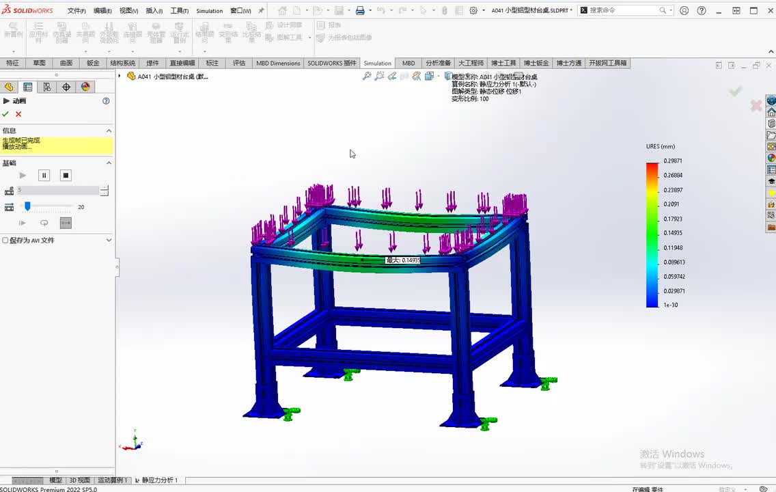Image resolution: width=776 pixels, height=492 pixels.
Task: Select the play-once mode icon
Action: click(x=23, y=223)
